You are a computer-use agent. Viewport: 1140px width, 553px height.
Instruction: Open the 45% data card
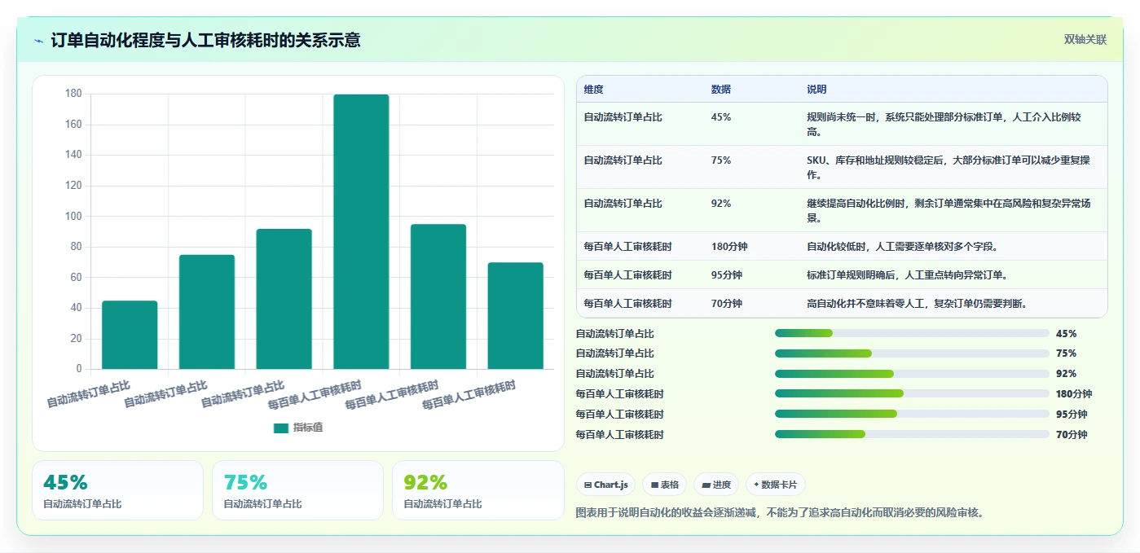(117, 490)
